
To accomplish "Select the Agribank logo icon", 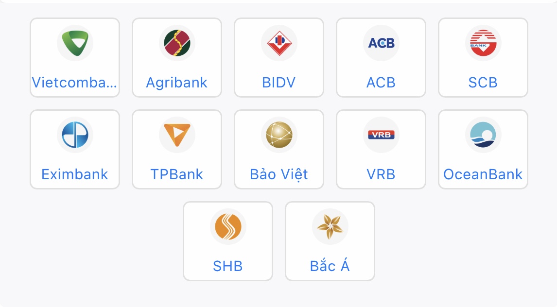I will [177, 43].
